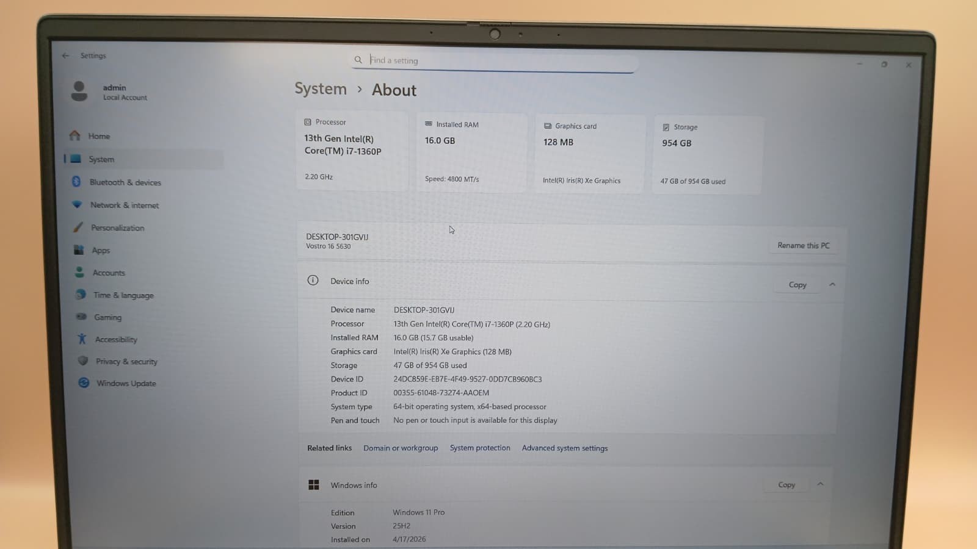This screenshot has height=549, width=977.
Task: Click the search magnifier icon
Action: tap(358, 60)
